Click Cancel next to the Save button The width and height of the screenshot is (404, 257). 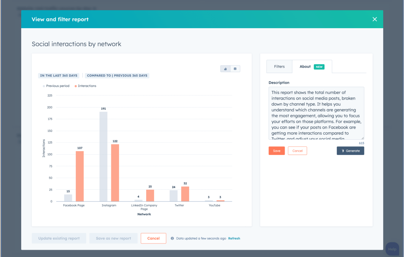(297, 151)
